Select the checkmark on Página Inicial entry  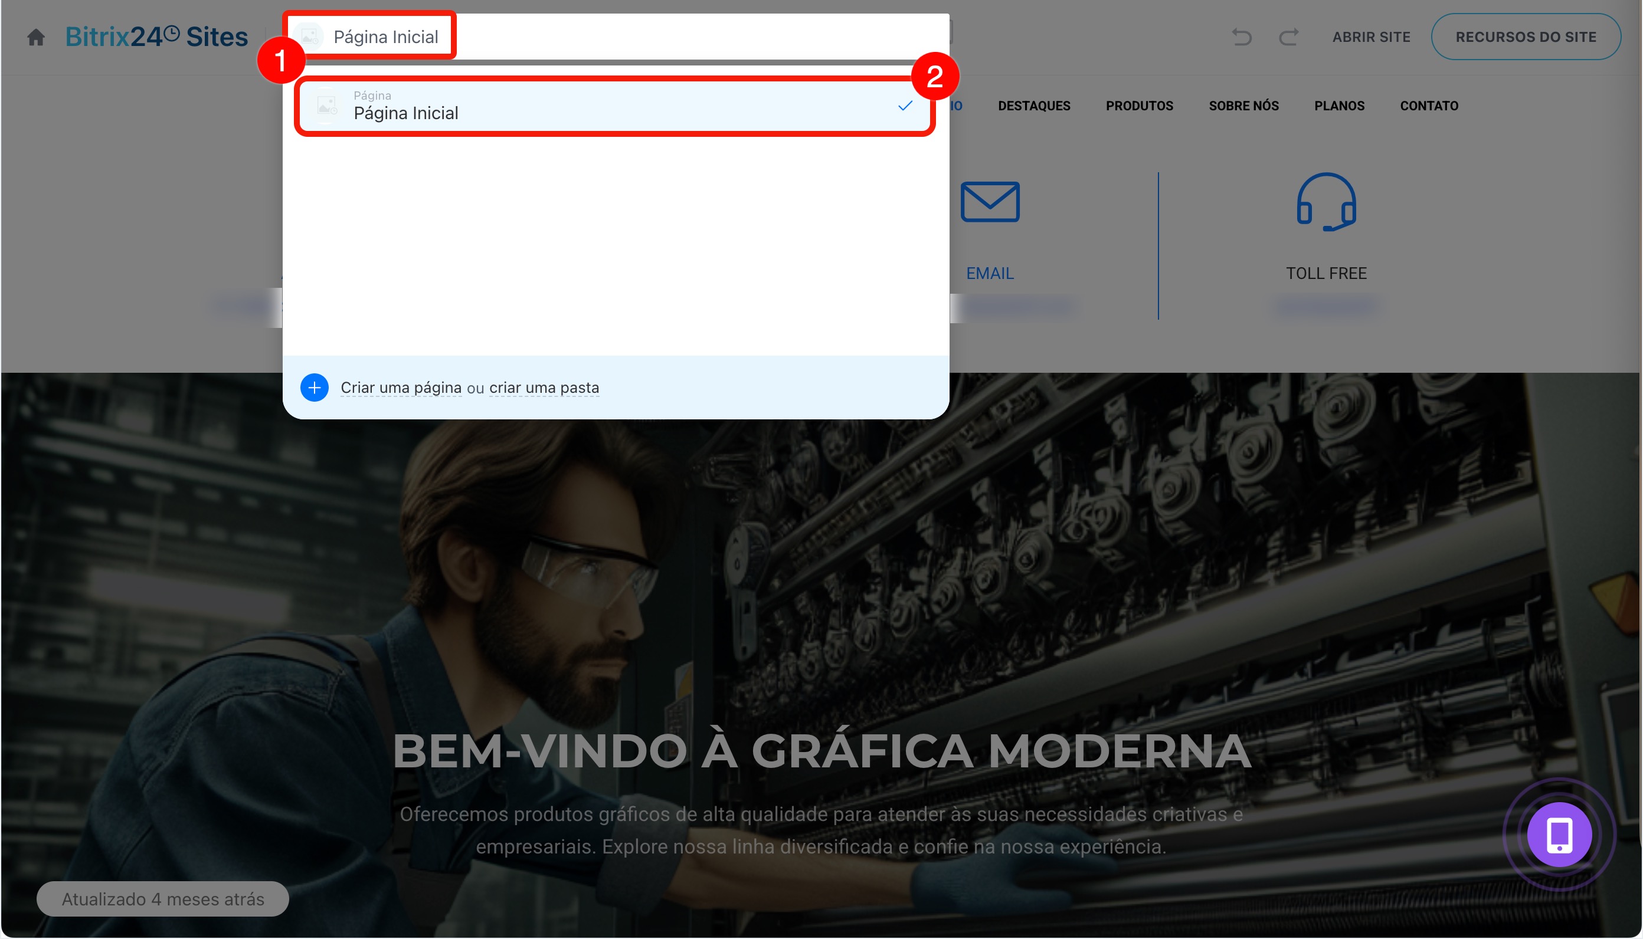point(905,106)
